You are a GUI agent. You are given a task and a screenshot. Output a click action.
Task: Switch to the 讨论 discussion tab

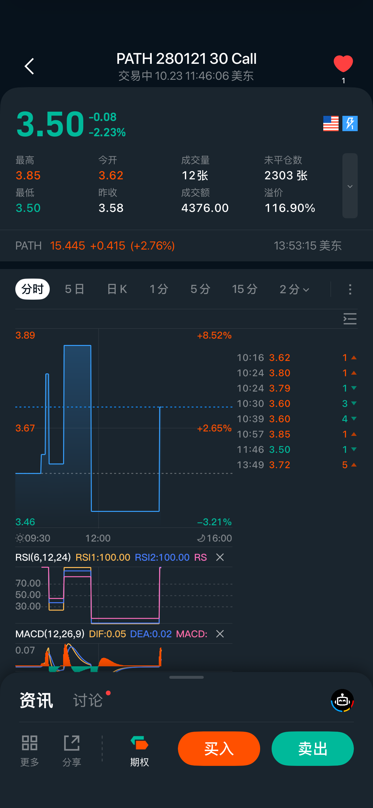point(88,701)
